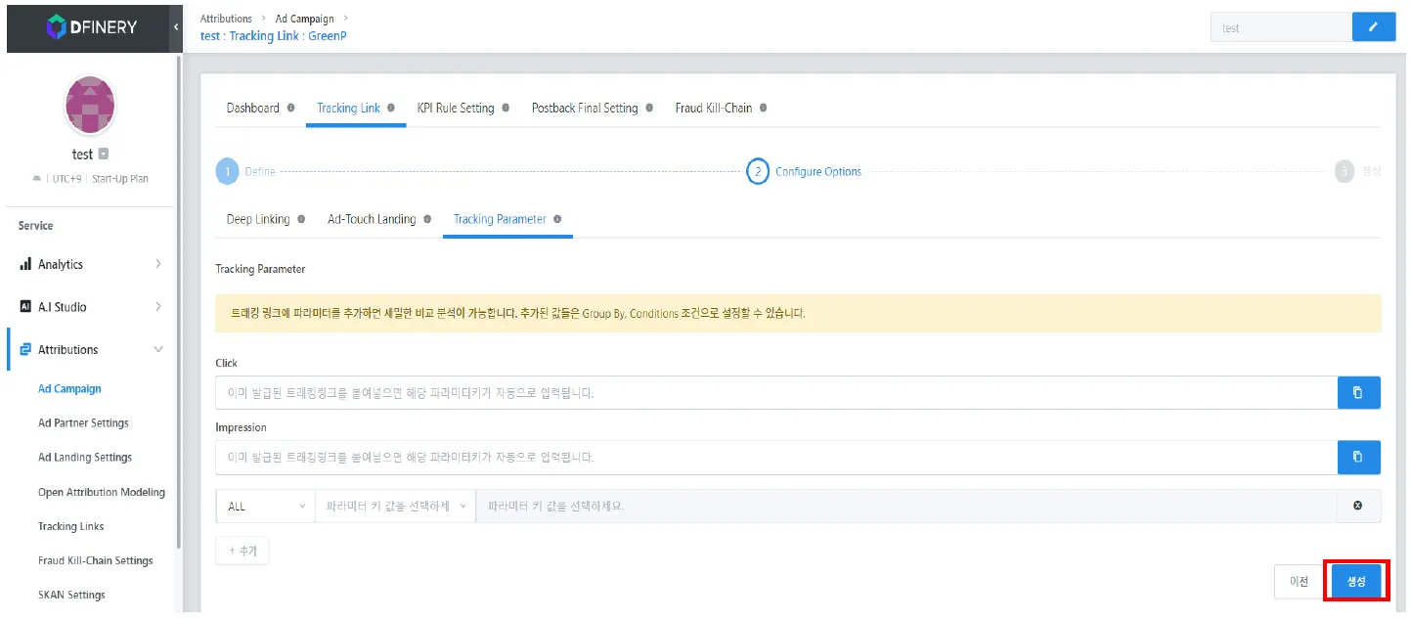Click the 'Start-Up Plan' text

(x=120, y=179)
